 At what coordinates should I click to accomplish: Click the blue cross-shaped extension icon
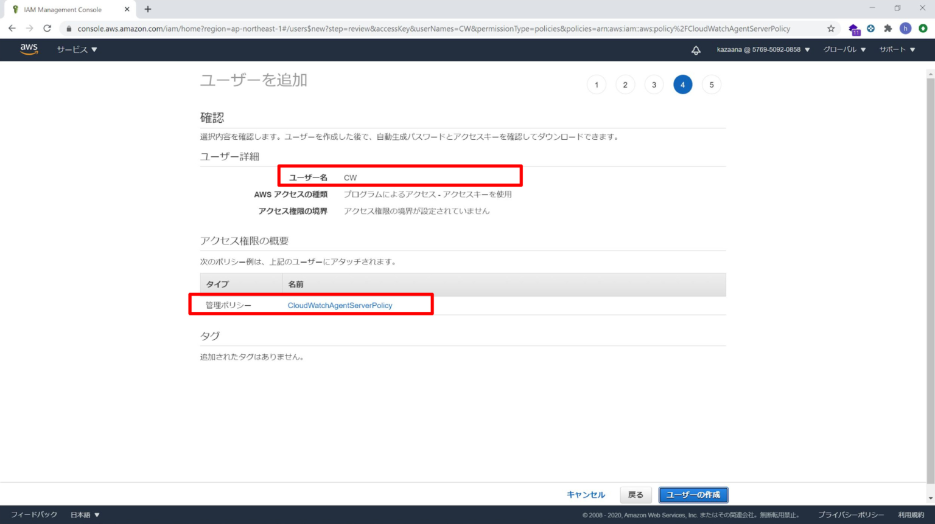click(870, 29)
